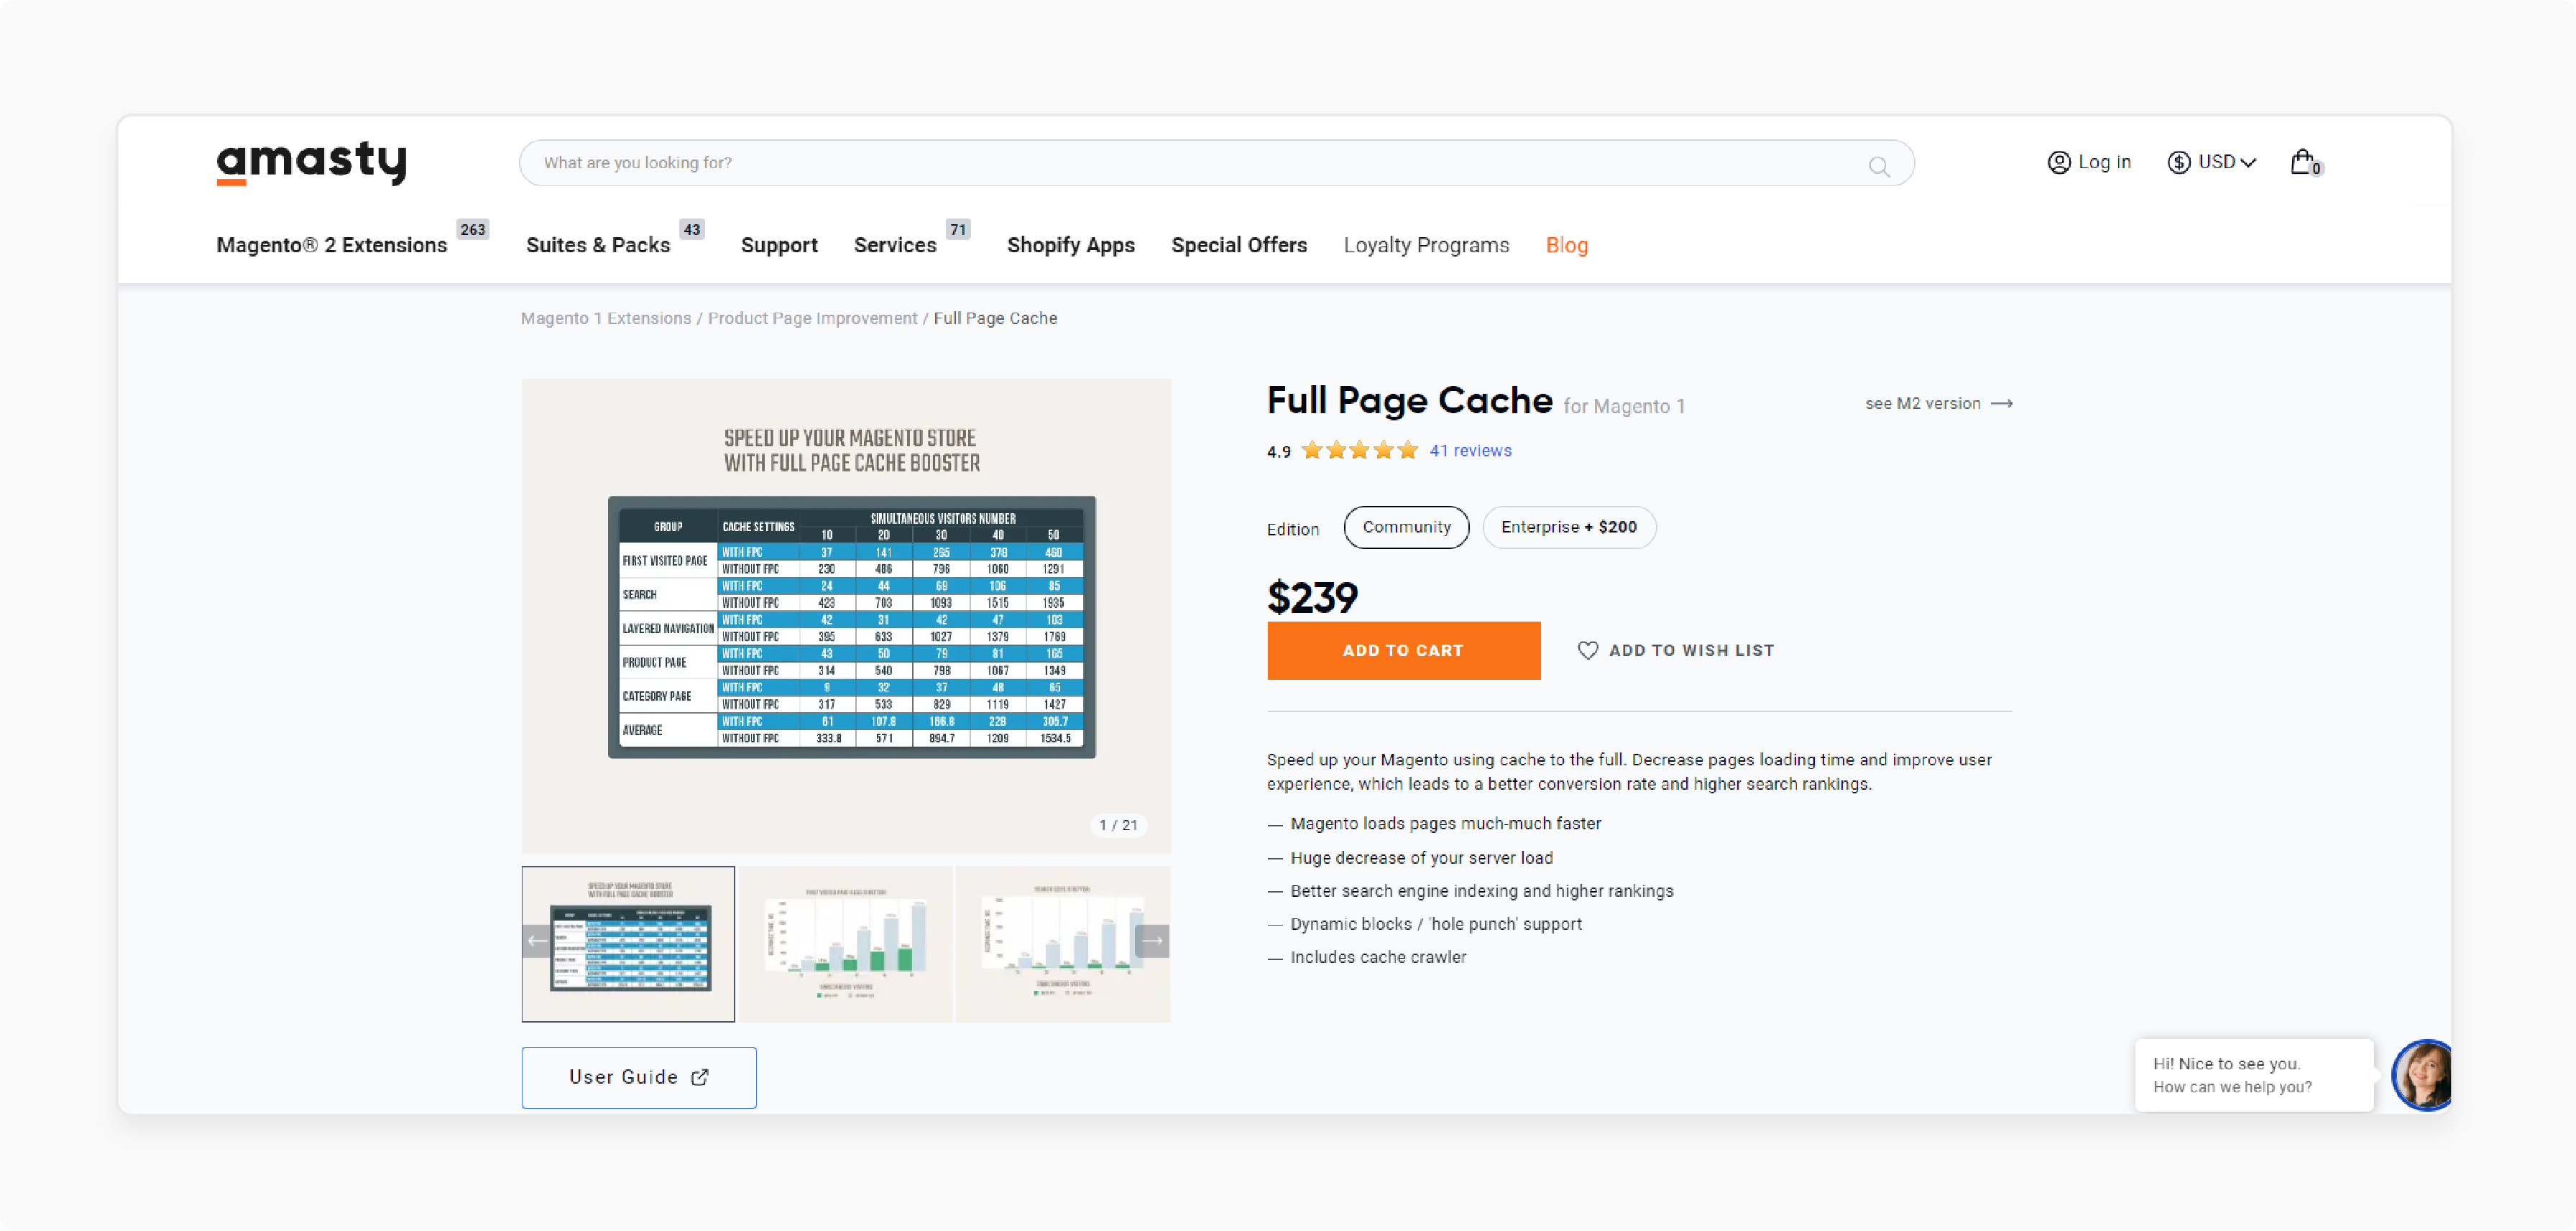Select the second bar chart thumbnail
The height and width of the screenshot is (1231, 2576).
(846, 944)
